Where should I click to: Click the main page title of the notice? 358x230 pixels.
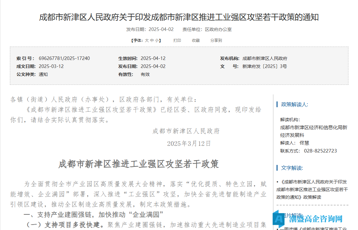[x=179, y=17]
